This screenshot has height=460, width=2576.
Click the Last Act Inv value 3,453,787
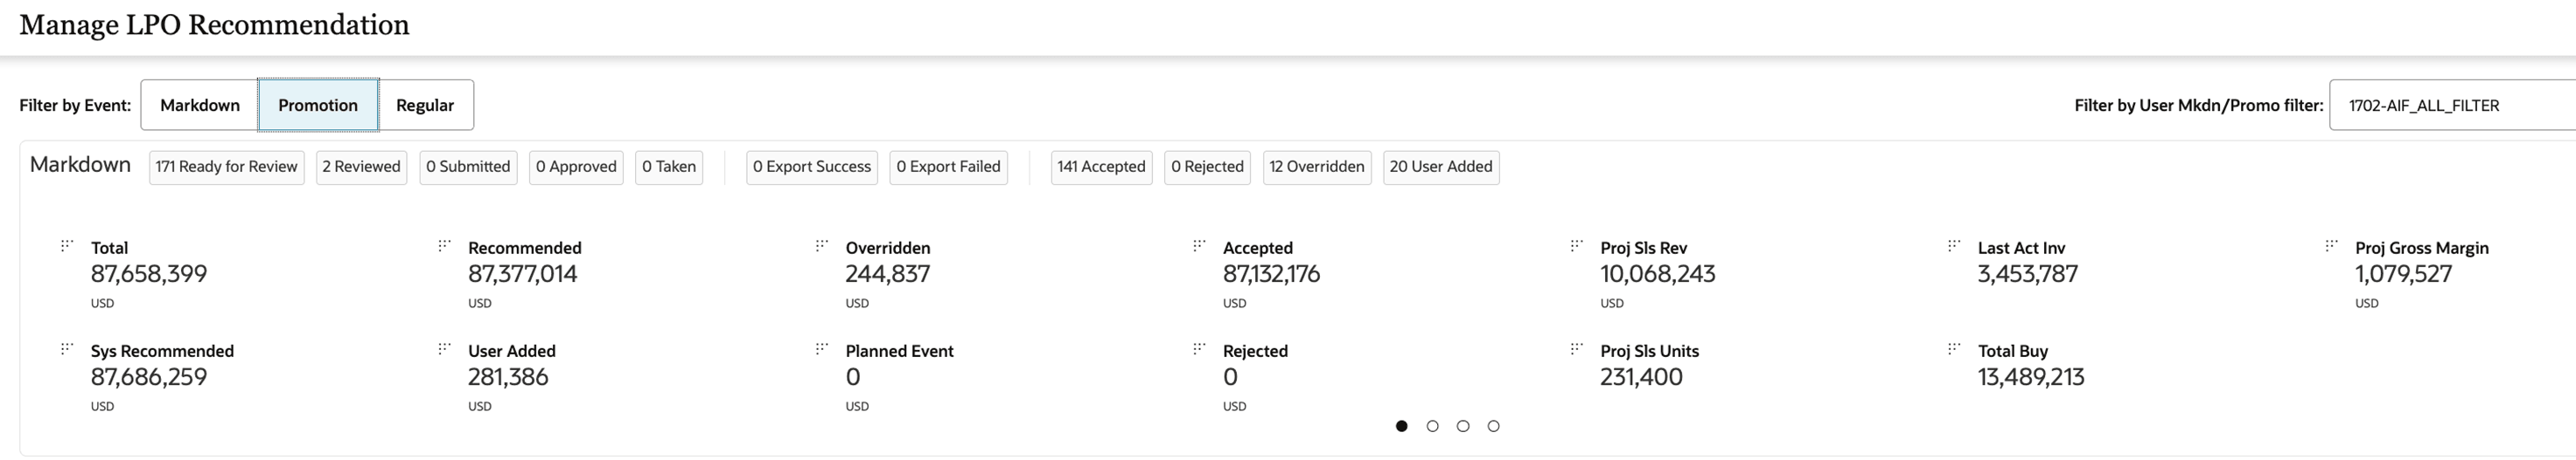coord(2028,274)
